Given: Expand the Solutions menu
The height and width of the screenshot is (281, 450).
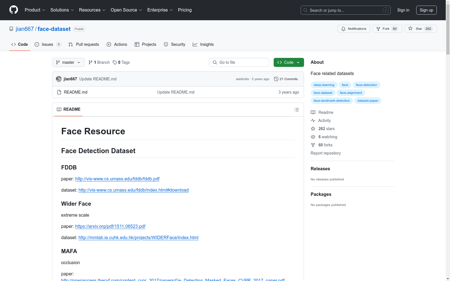Looking at the screenshot, I should 62,10.
